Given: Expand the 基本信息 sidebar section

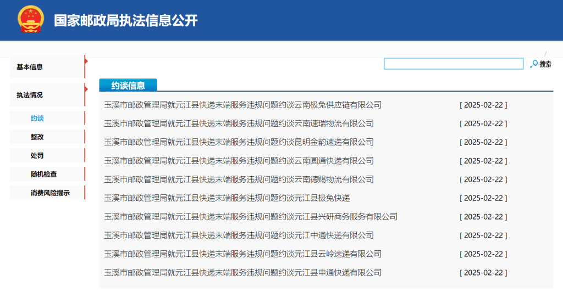Looking at the screenshot, I should (30, 67).
